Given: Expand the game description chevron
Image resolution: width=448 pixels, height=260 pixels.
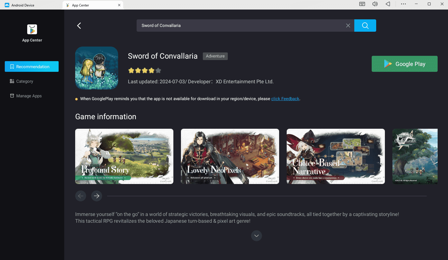Looking at the screenshot, I should click(x=256, y=236).
